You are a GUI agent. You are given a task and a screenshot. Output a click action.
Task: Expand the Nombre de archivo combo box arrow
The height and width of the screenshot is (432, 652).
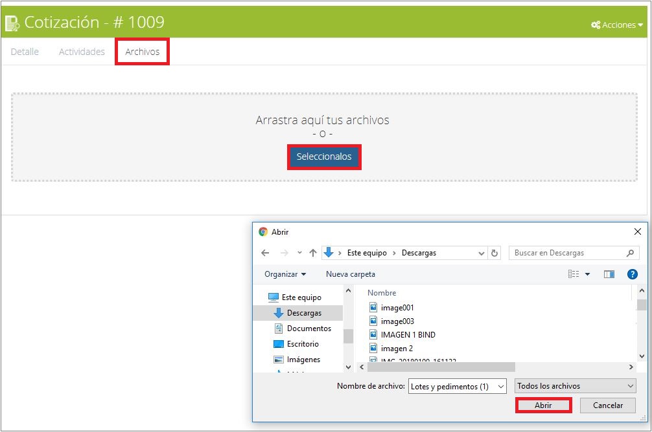point(500,386)
